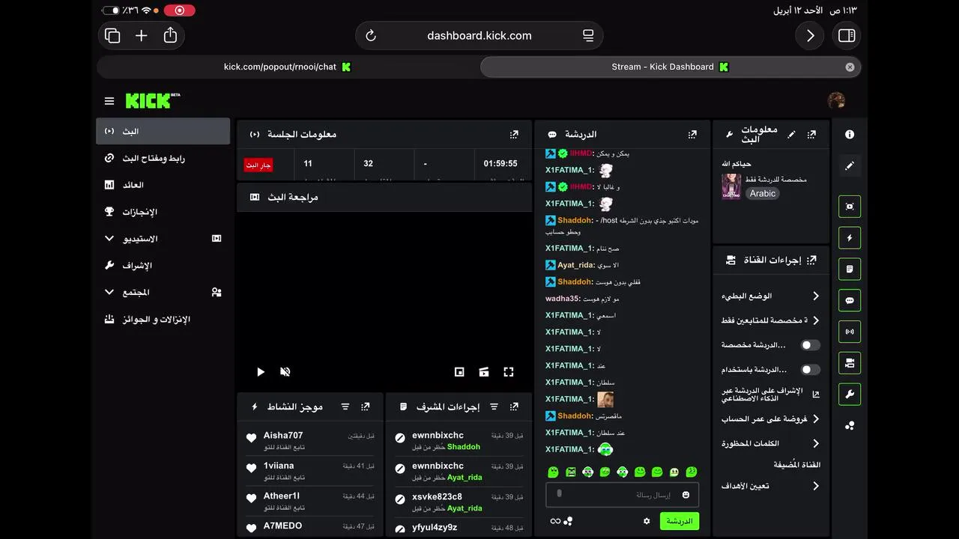Expand the Studio (الاستيديو) sidebar section

coord(163,239)
